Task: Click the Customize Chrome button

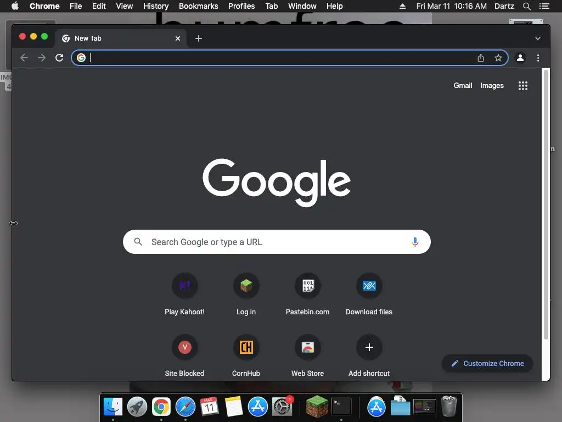Action: 487,364
